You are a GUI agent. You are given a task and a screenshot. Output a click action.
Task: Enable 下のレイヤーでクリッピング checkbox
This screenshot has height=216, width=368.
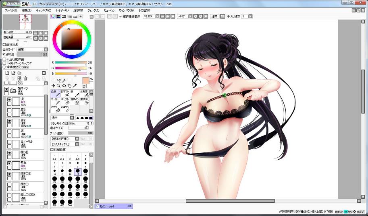(5, 63)
